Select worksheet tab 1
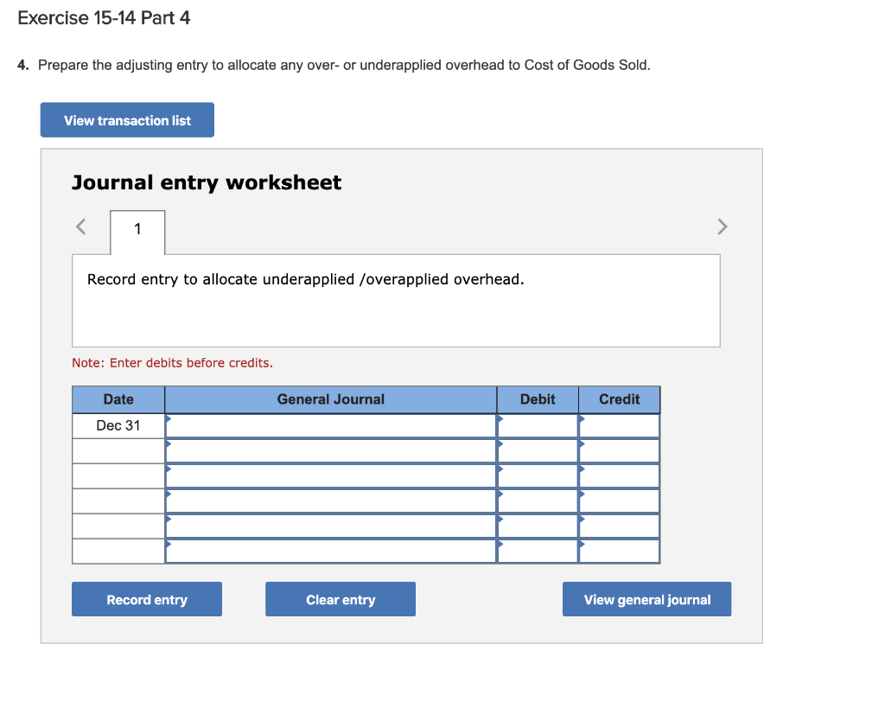 [x=137, y=232]
